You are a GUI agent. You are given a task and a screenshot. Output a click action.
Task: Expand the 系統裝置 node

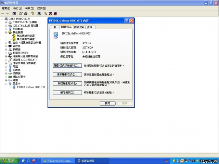6,29
